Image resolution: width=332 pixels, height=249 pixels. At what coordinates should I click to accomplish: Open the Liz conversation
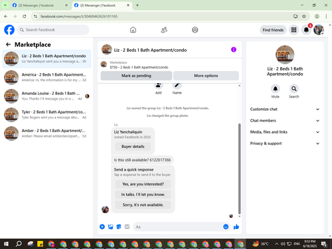[46, 59]
